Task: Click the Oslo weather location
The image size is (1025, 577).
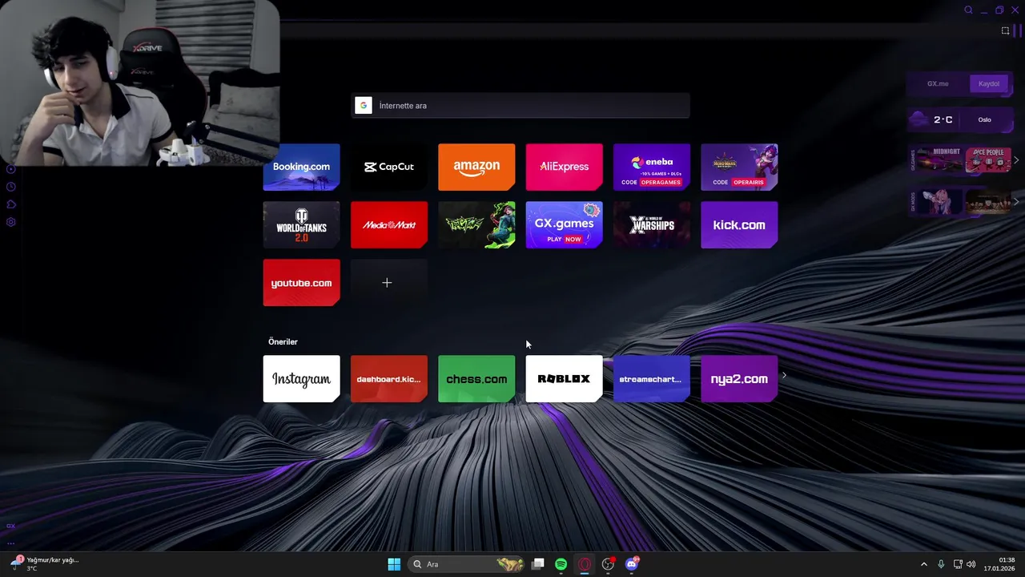Action: pos(984,119)
